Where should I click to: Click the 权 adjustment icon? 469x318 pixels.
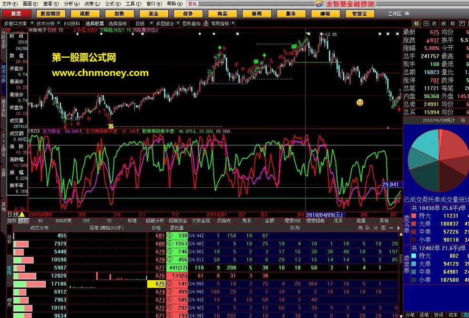(435, 24)
